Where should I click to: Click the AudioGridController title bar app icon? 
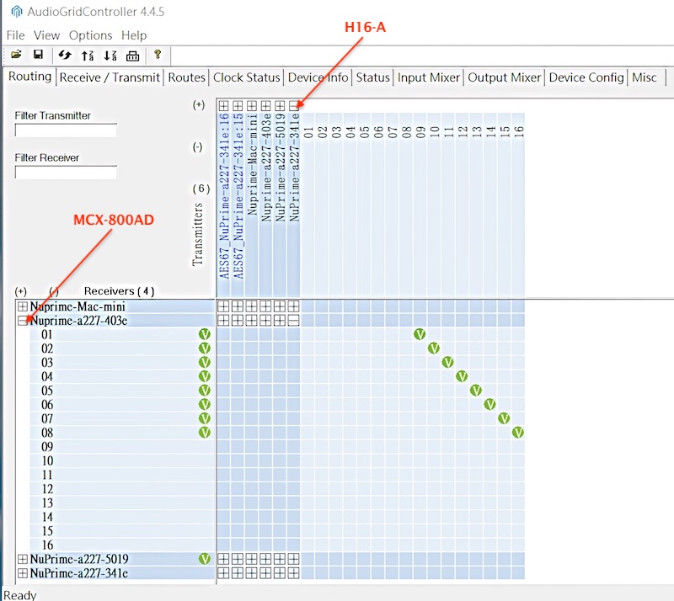pyautogui.click(x=16, y=12)
